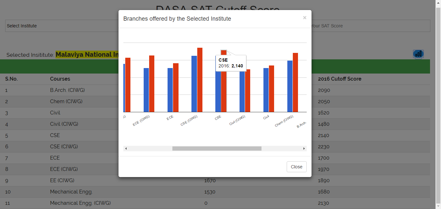
Task: Click the red Civil (CIWG) bar
Action: coord(248,91)
